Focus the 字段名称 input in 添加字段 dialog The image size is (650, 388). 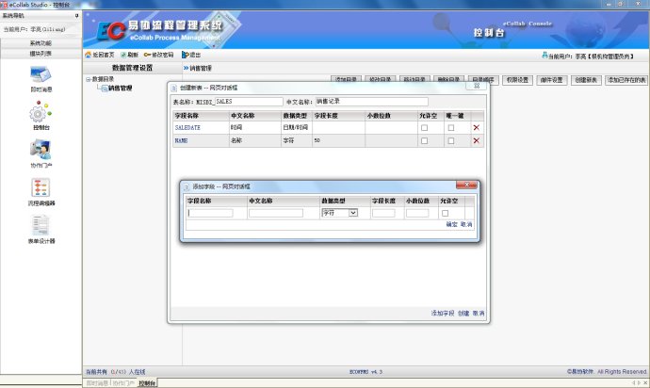[211, 213]
